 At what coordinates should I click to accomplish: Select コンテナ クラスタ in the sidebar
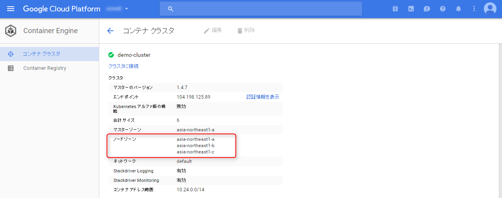(x=49, y=54)
